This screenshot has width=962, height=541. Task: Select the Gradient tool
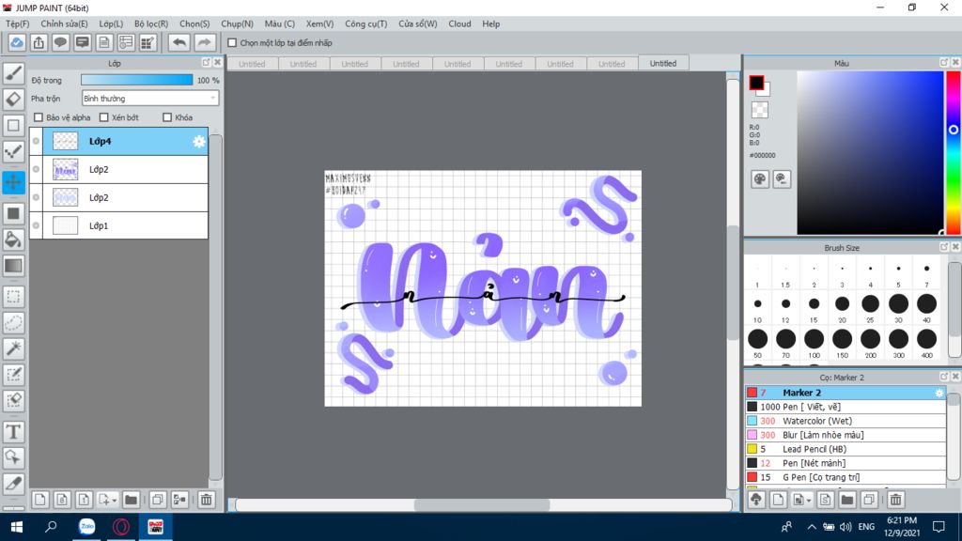click(13, 266)
